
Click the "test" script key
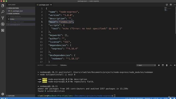tap(55, 29)
